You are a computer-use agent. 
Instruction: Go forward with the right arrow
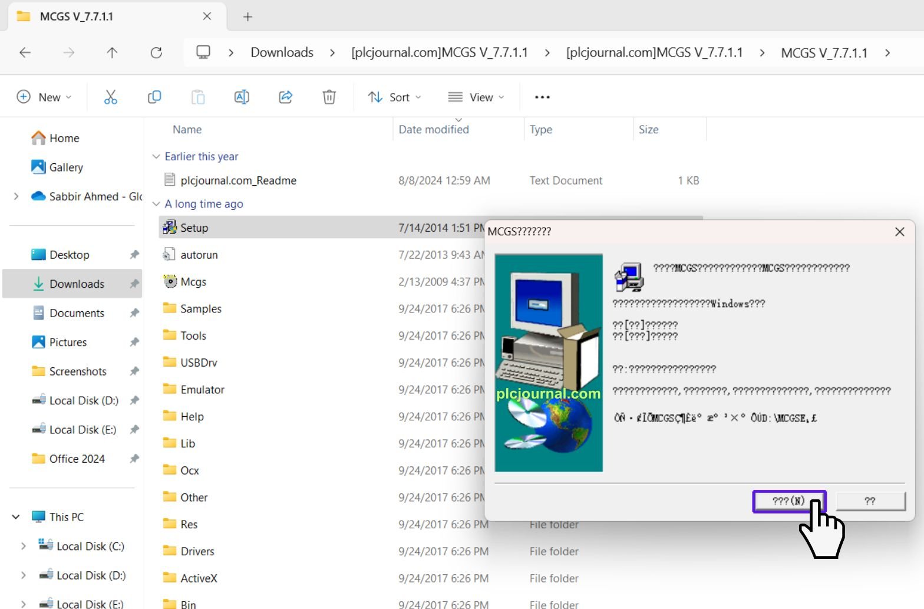[69, 52]
